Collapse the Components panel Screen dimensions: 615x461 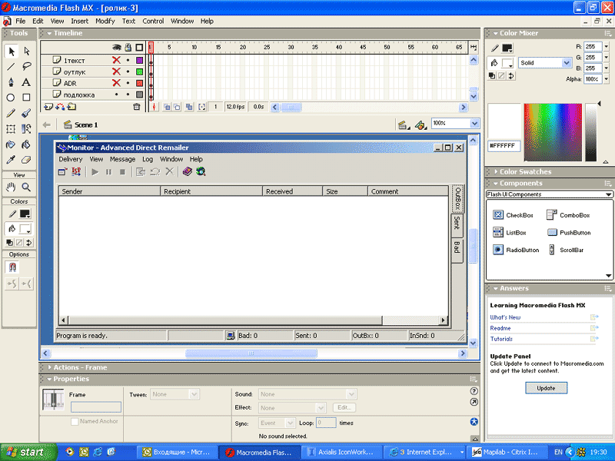pos(496,184)
